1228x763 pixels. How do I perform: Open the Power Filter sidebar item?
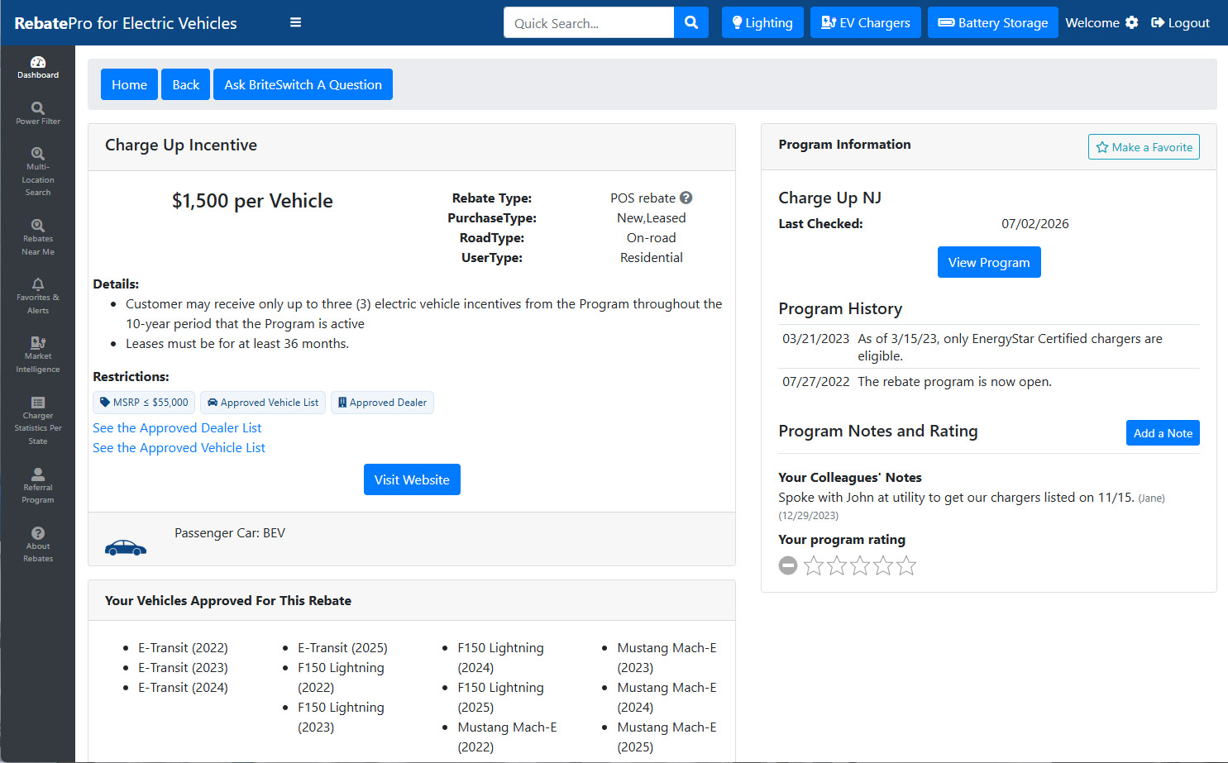point(38,114)
